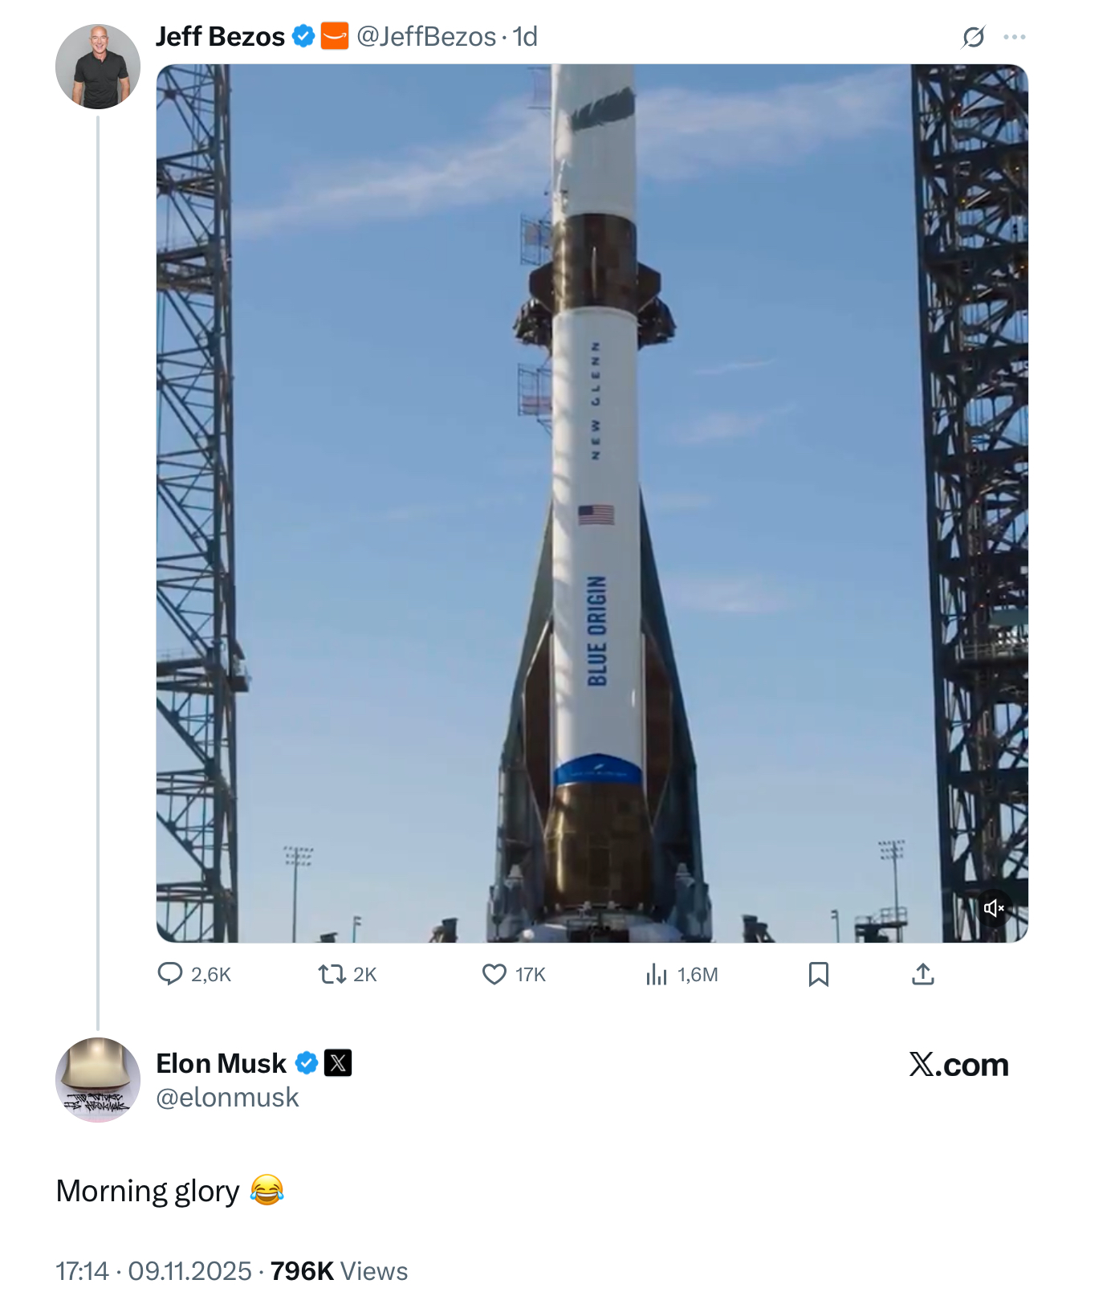
Task: Click the 17:14 · 09.11.2025 timestamp
Action: coord(153,1271)
